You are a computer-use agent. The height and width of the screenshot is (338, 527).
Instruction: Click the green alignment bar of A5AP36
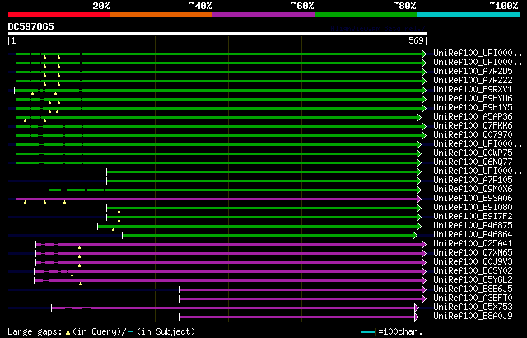(x=217, y=117)
